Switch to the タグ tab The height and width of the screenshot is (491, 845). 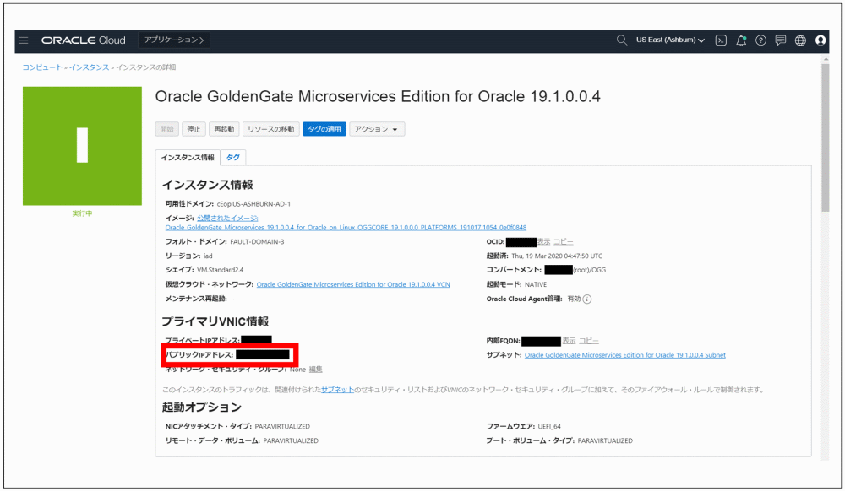point(233,158)
